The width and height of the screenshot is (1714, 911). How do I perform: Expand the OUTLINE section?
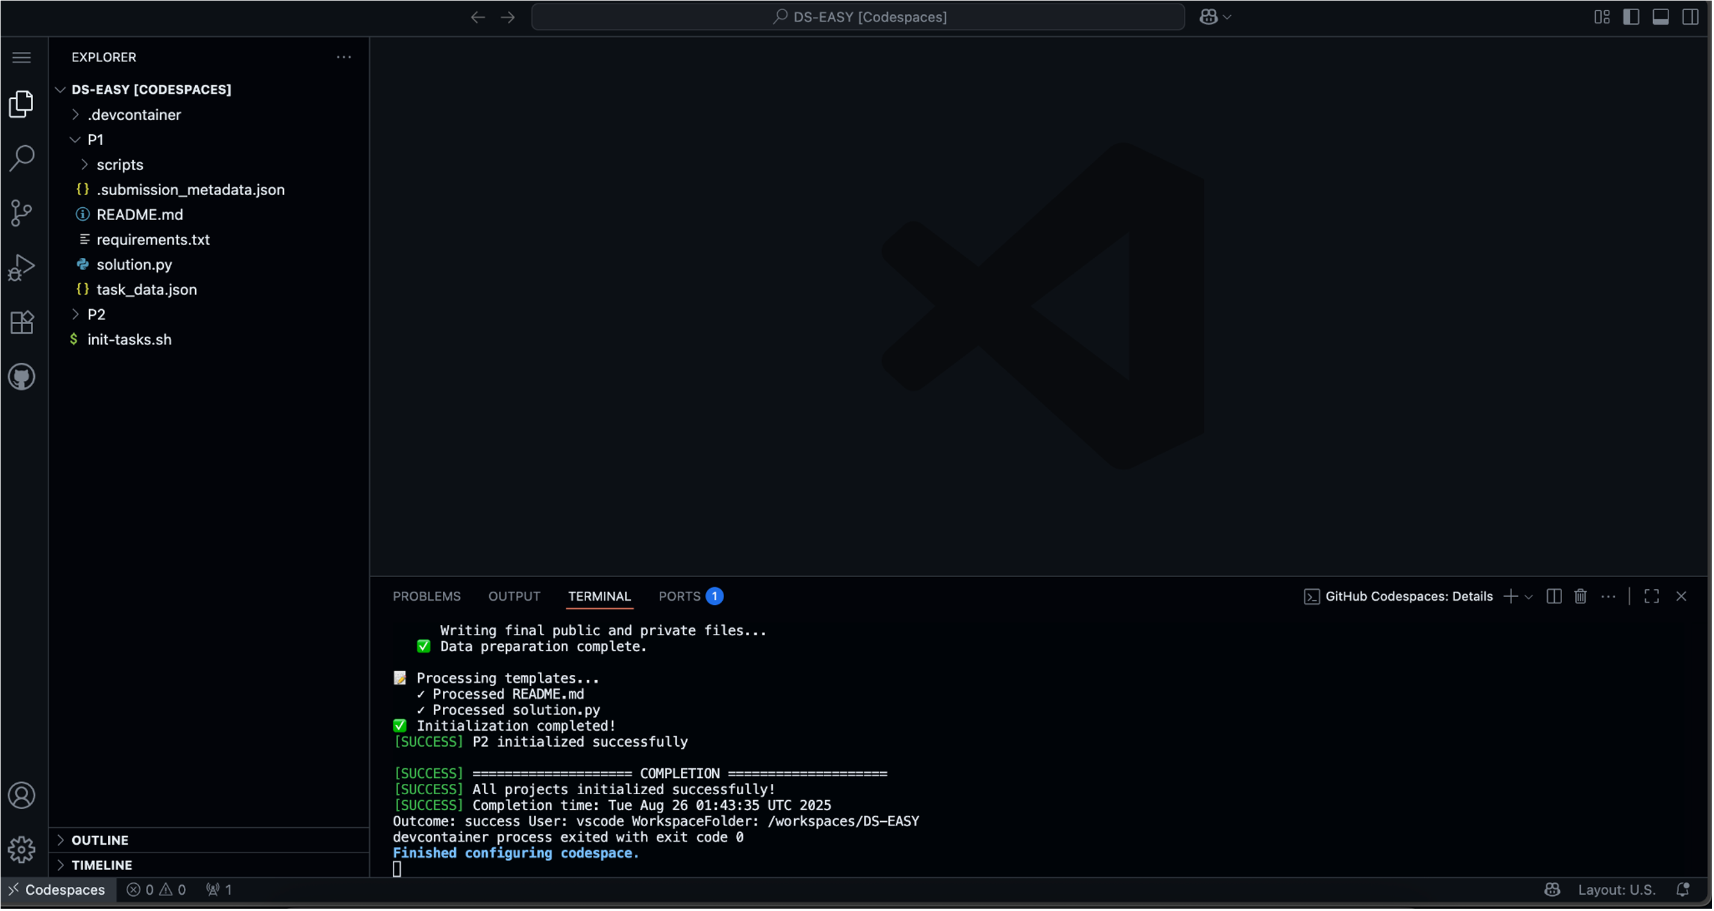click(x=100, y=841)
